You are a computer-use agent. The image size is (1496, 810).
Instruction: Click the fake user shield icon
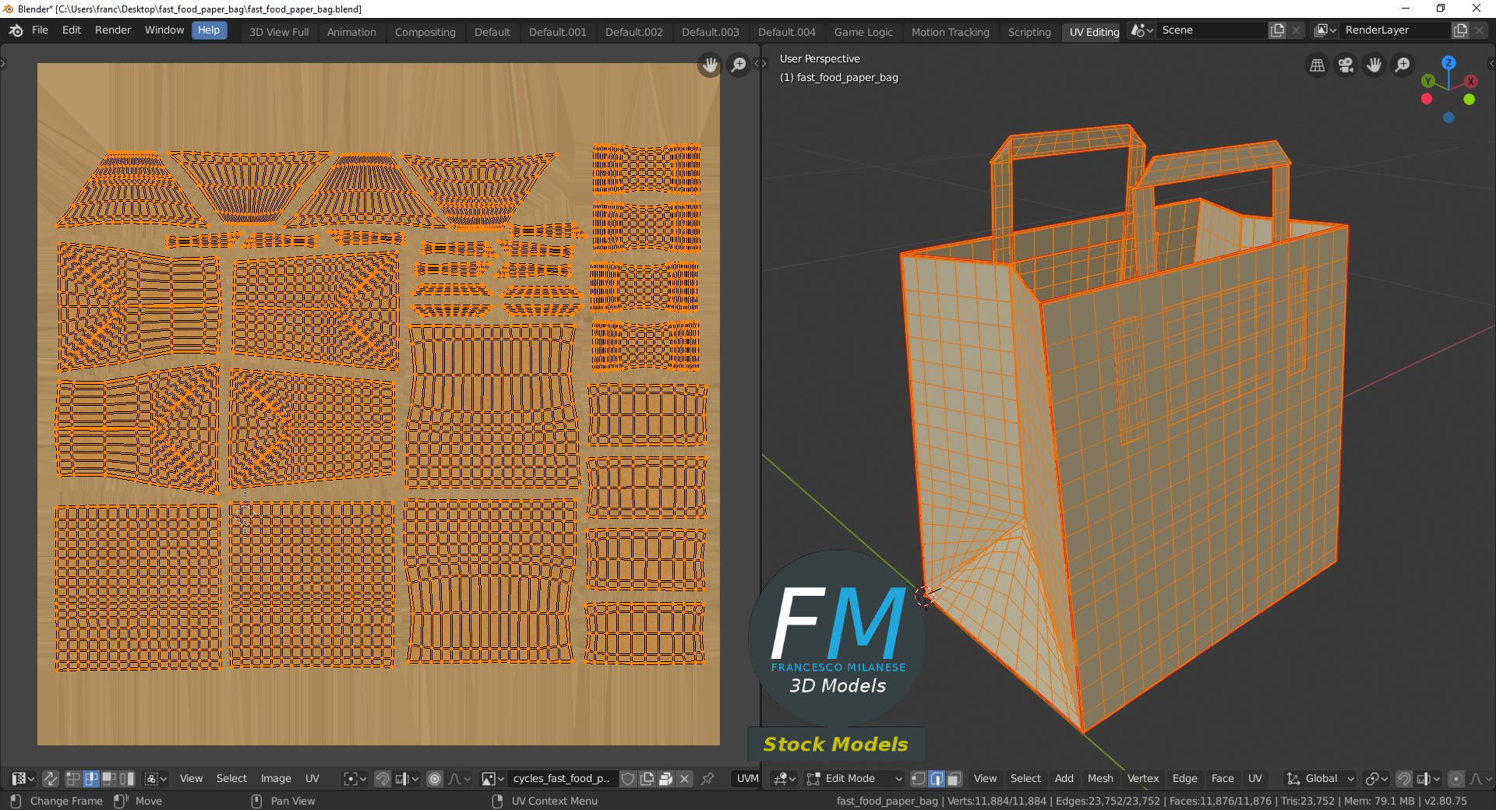tap(628, 778)
